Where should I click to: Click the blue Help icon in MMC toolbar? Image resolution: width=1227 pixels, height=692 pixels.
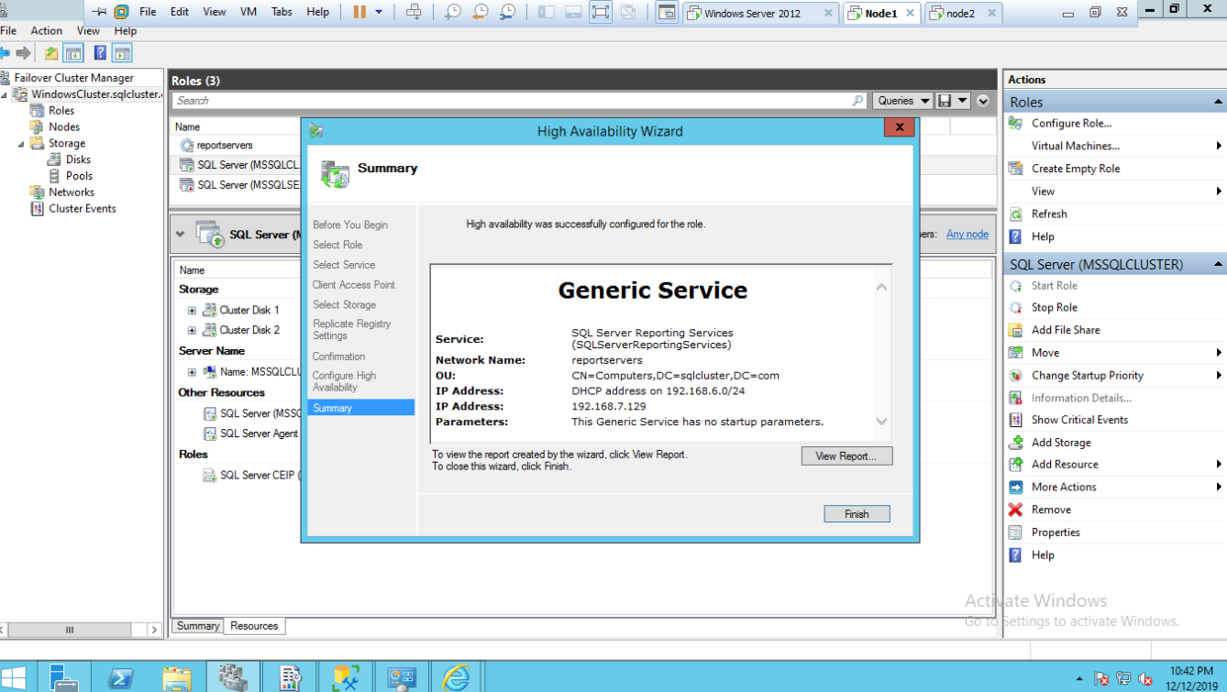(101, 53)
